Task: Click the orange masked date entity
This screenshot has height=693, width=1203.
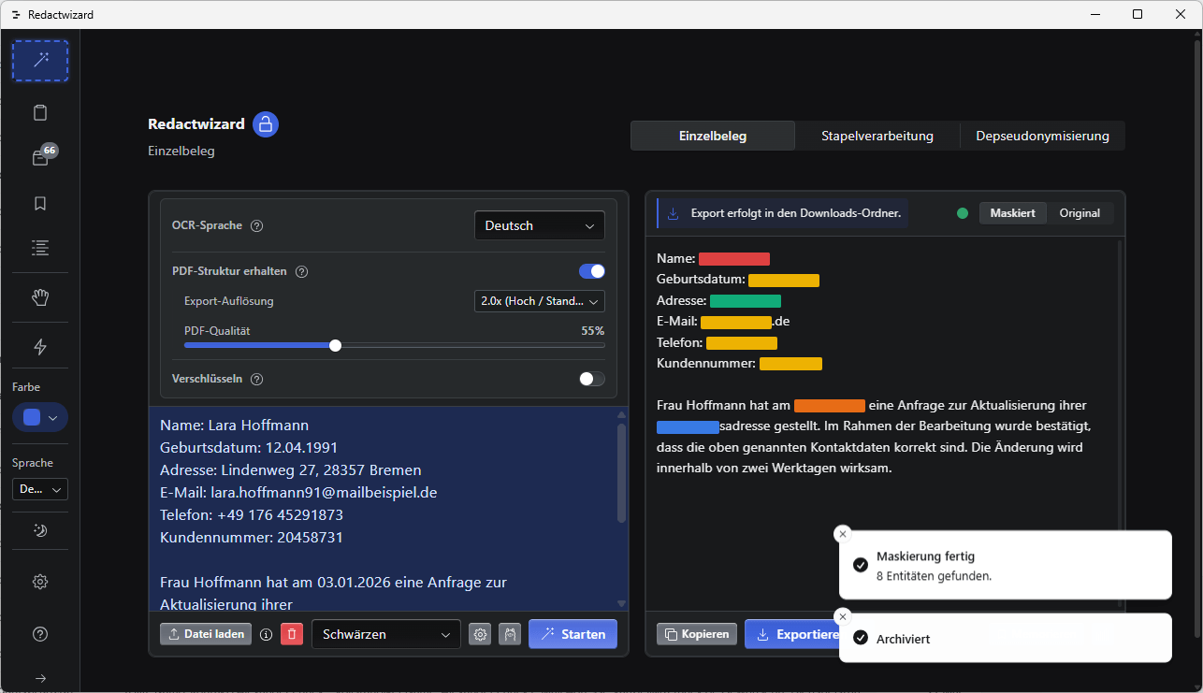Action: click(830, 406)
